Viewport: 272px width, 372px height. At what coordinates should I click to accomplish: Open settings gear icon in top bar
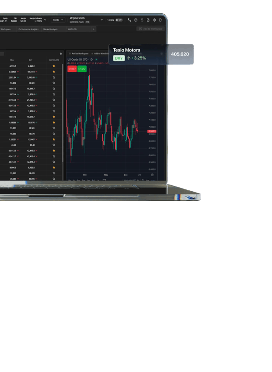(x=154, y=20)
